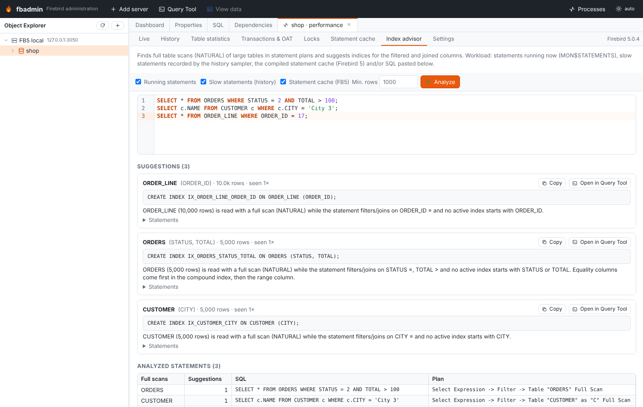Copy the CUSTOMER index statement

[x=552, y=309]
